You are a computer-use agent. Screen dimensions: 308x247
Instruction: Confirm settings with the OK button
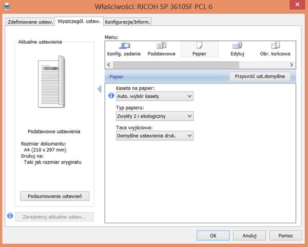213,236
